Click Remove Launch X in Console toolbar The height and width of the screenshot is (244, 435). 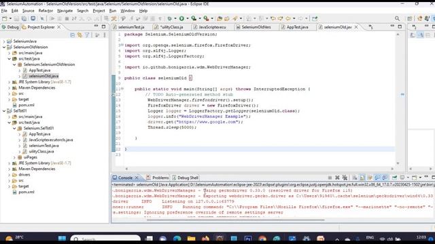tap(337, 178)
